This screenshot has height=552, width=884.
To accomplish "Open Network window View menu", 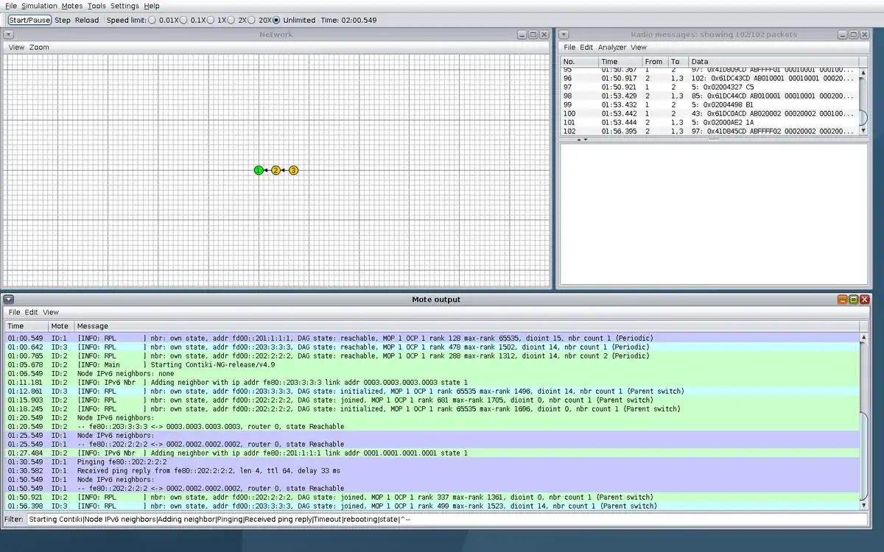I will pyautogui.click(x=16, y=47).
